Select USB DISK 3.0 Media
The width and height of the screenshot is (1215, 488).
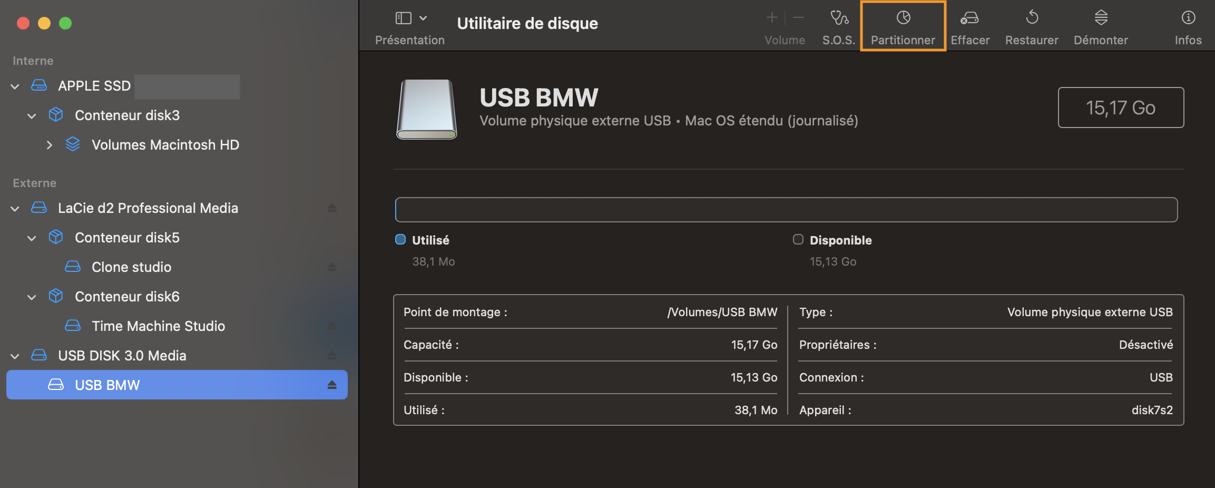[177, 356]
